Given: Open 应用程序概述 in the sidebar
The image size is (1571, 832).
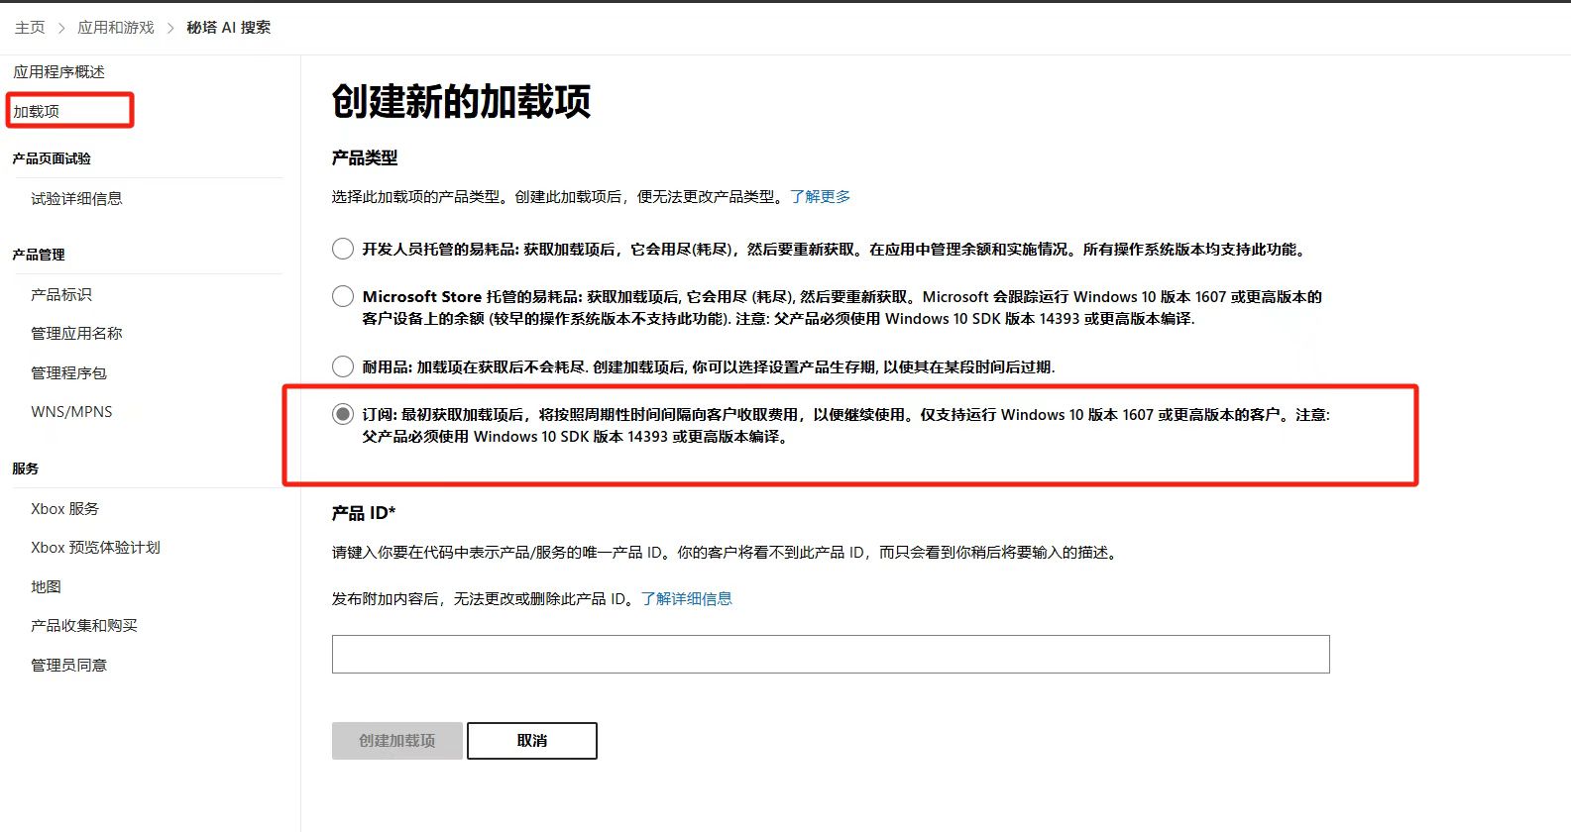Looking at the screenshot, I should tap(58, 72).
